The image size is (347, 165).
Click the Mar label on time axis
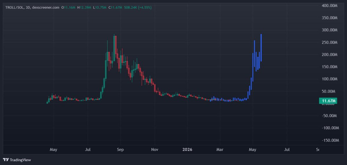pos(220,150)
